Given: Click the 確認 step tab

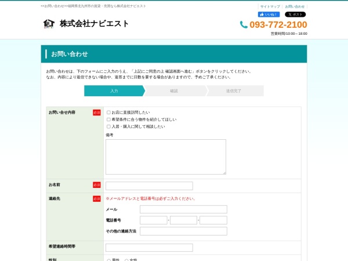Looking at the screenshot, I should coord(174,91).
